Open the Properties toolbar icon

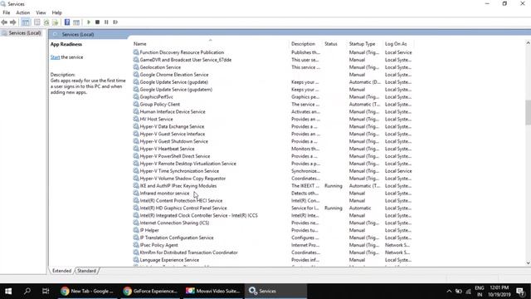[x=37, y=22]
